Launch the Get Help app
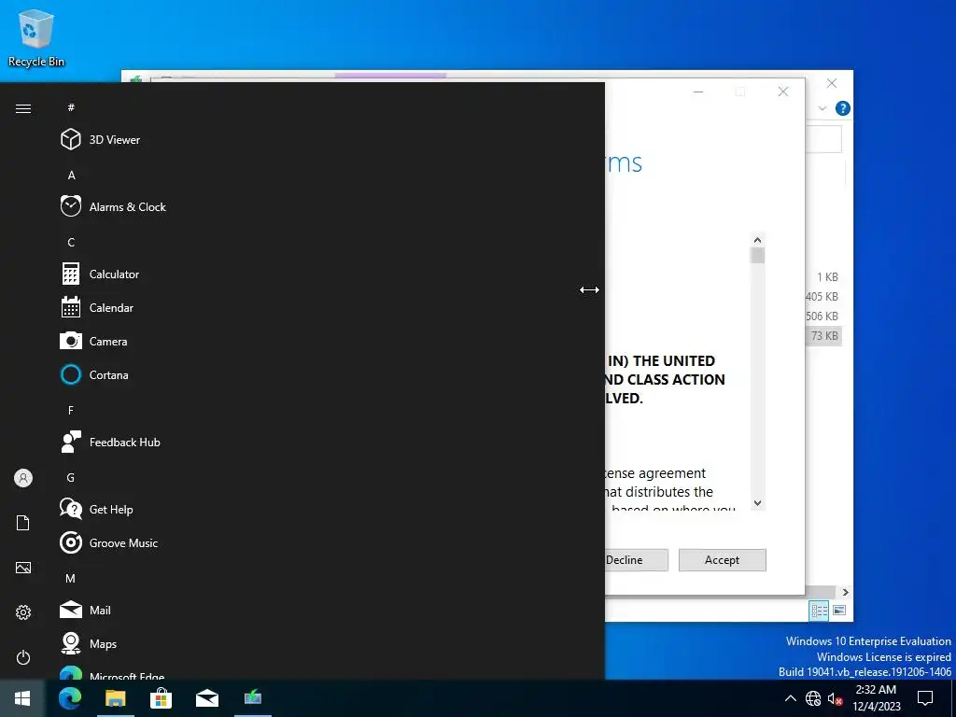This screenshot has height=717, width=956. pyautogui.click(x=116, y=509)
